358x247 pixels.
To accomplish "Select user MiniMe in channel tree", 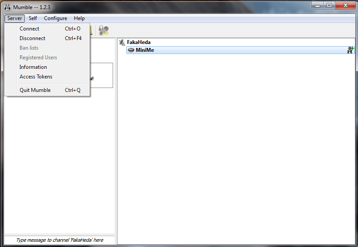I will pos(145,50).
